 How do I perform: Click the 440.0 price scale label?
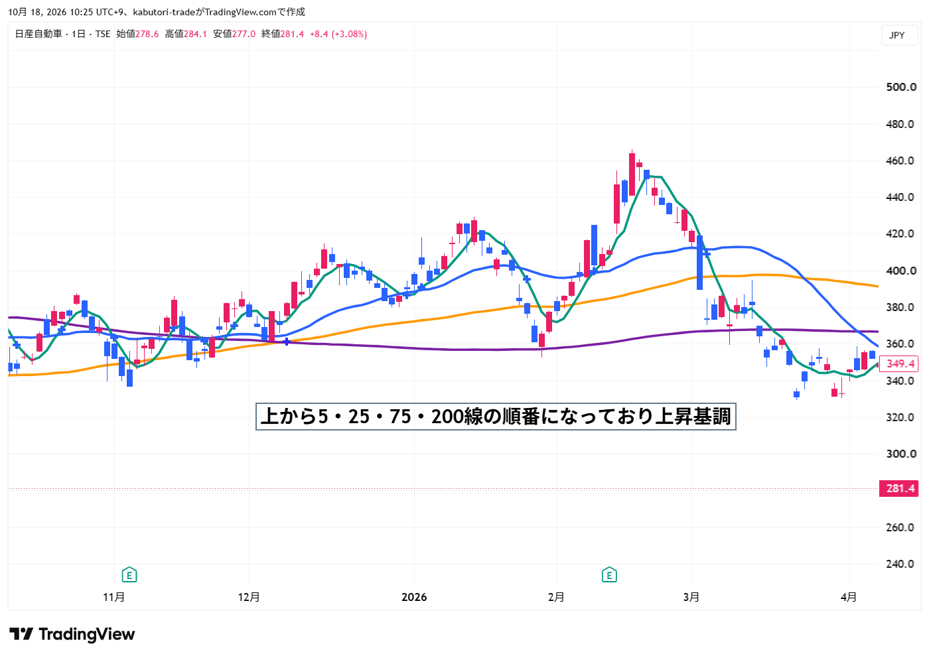[x=901, y=197]
